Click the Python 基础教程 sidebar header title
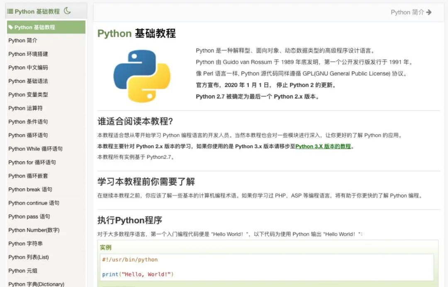Screen dimensions: 448x287 [37, 12]
